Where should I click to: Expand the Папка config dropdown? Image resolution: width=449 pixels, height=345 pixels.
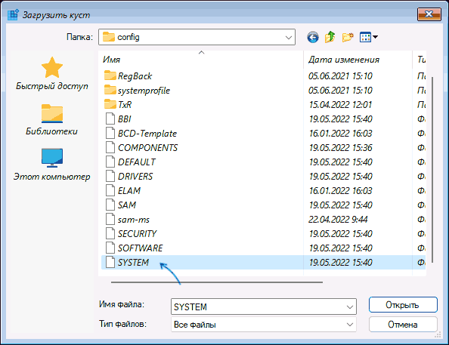coord(289,37)
